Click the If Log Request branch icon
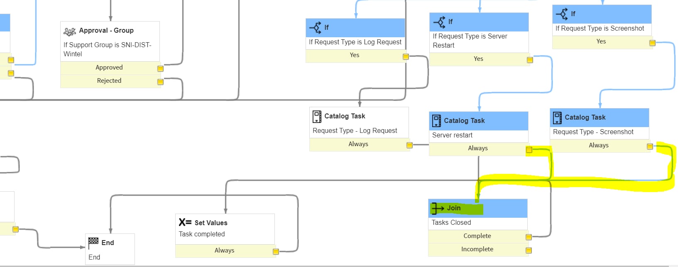 (x=315, y=28)
